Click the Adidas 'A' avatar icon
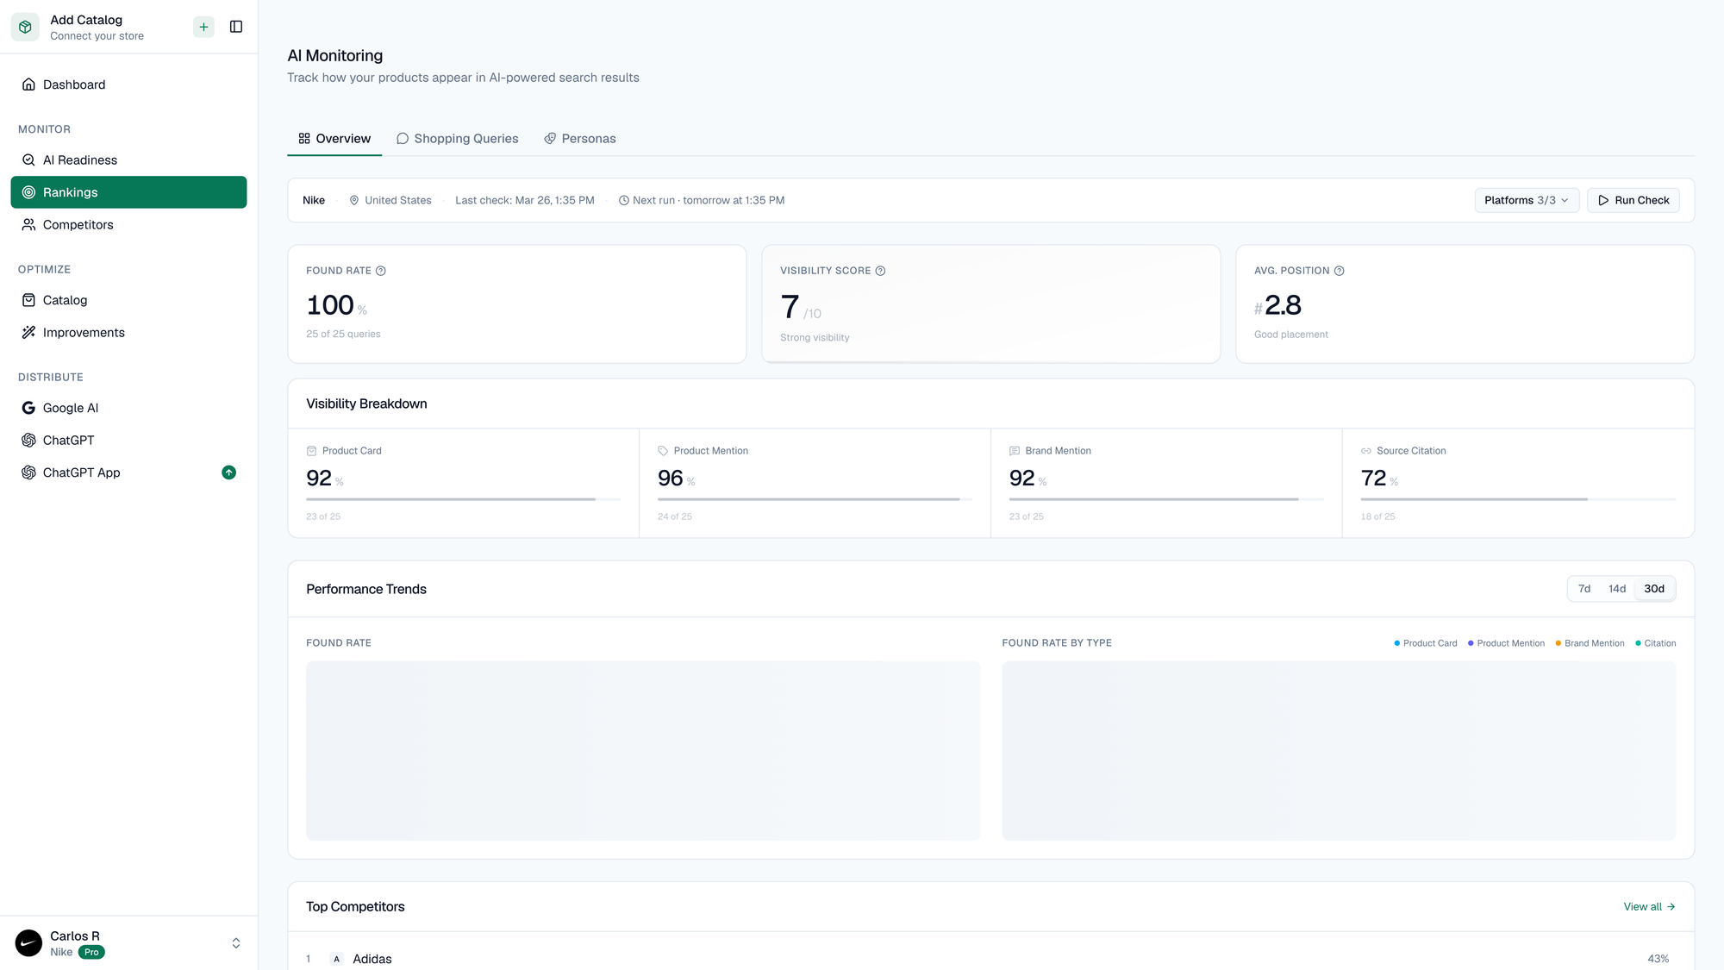Viewport: 1724px width, 970px height. coord(336,959)
